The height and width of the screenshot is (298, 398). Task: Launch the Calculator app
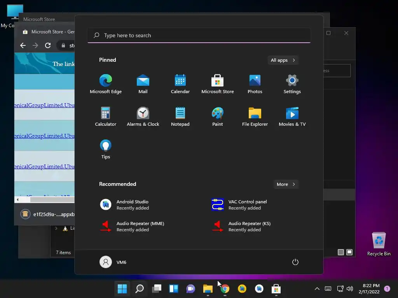point(106,116)
